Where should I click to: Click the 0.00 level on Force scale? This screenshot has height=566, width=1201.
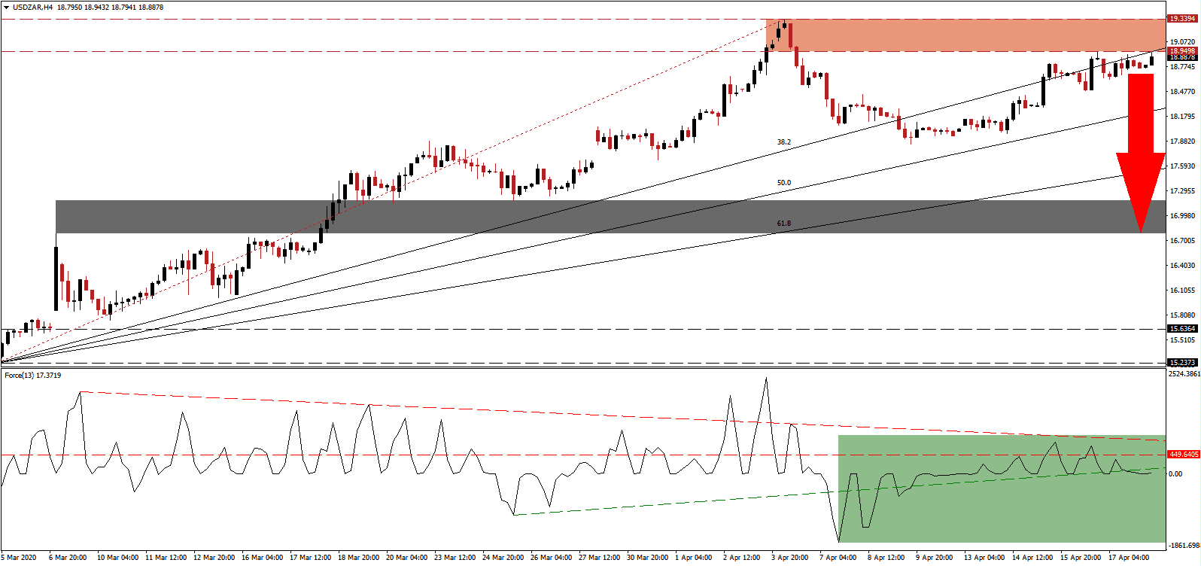tap(1175, 474)
